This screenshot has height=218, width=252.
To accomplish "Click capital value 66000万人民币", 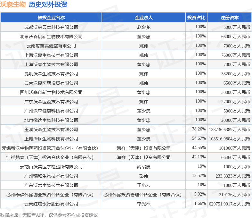I will (236, 37).
